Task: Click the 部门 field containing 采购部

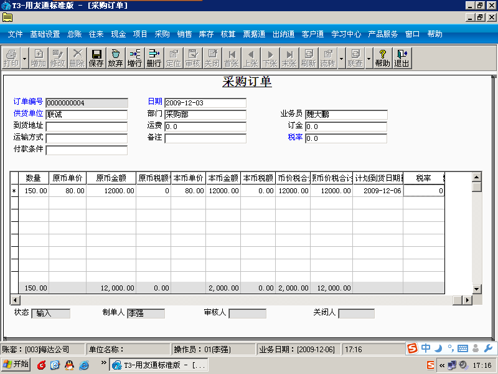Action: 205,115
